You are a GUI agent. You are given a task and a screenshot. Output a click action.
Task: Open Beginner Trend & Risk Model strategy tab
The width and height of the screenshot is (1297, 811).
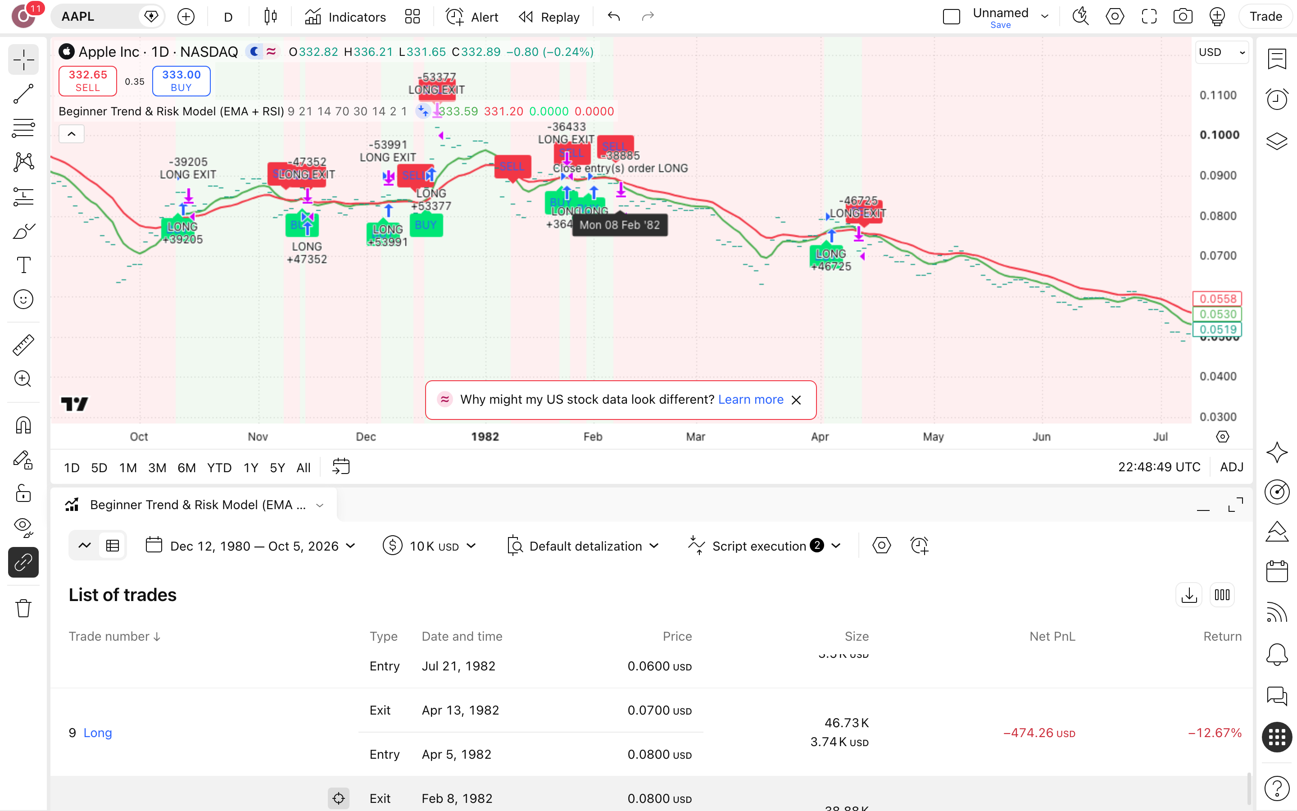[194, 505]
